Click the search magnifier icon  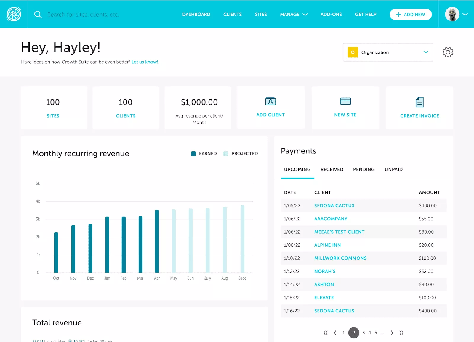pos(38,14)
